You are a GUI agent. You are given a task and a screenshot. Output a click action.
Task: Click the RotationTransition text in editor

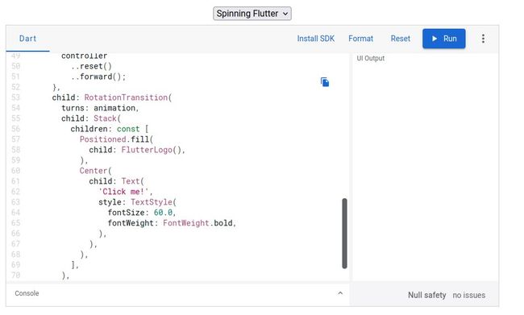tap(126, 97)
